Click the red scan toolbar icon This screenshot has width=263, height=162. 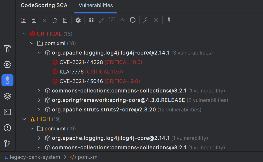tap(24, 20)
